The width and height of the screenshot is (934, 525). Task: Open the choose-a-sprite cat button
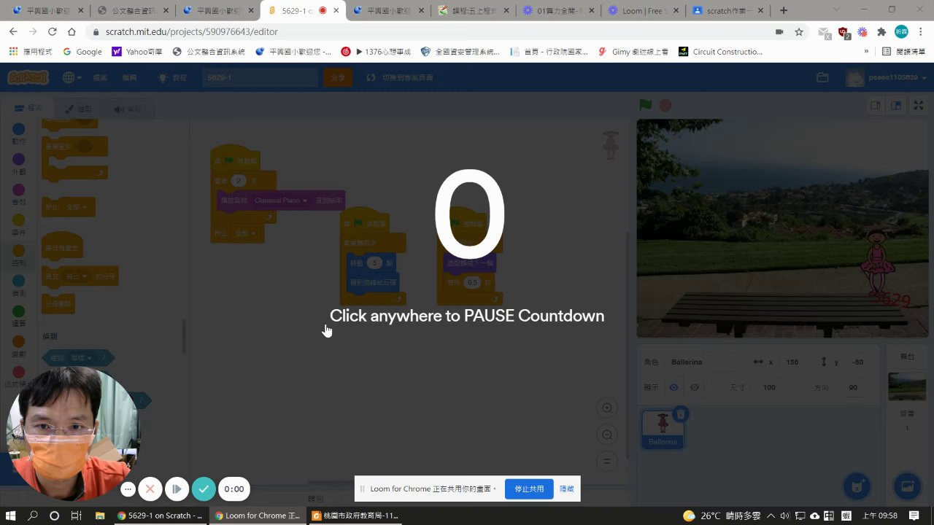tap(857, 486)
